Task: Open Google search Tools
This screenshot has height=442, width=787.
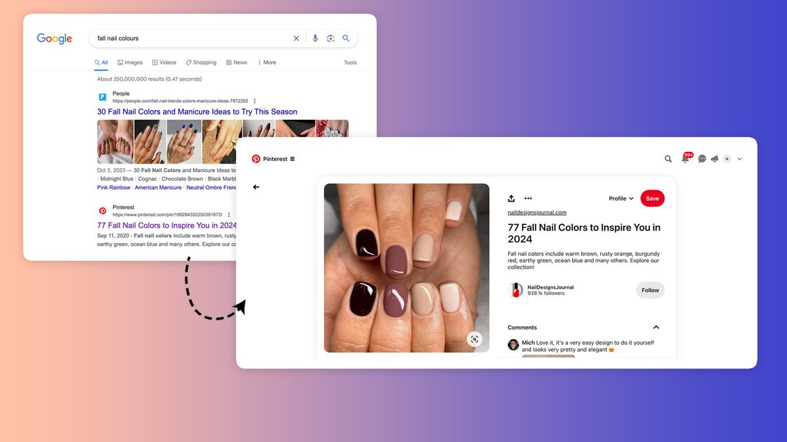Action: tap(351, 63)
